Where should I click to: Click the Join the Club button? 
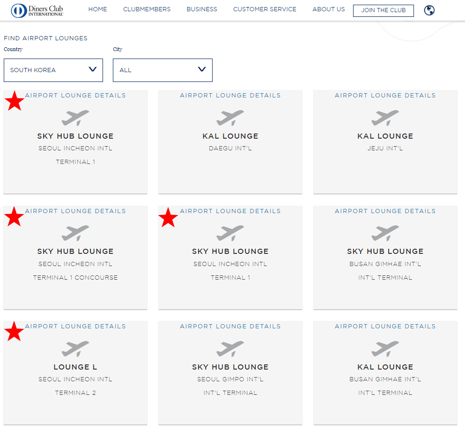tap(384, 11)
